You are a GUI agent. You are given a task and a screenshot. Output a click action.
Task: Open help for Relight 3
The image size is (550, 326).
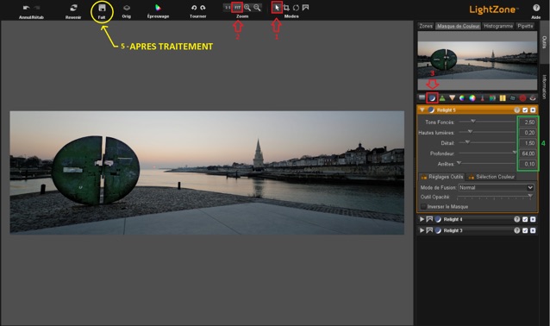(x=516, y=230)
